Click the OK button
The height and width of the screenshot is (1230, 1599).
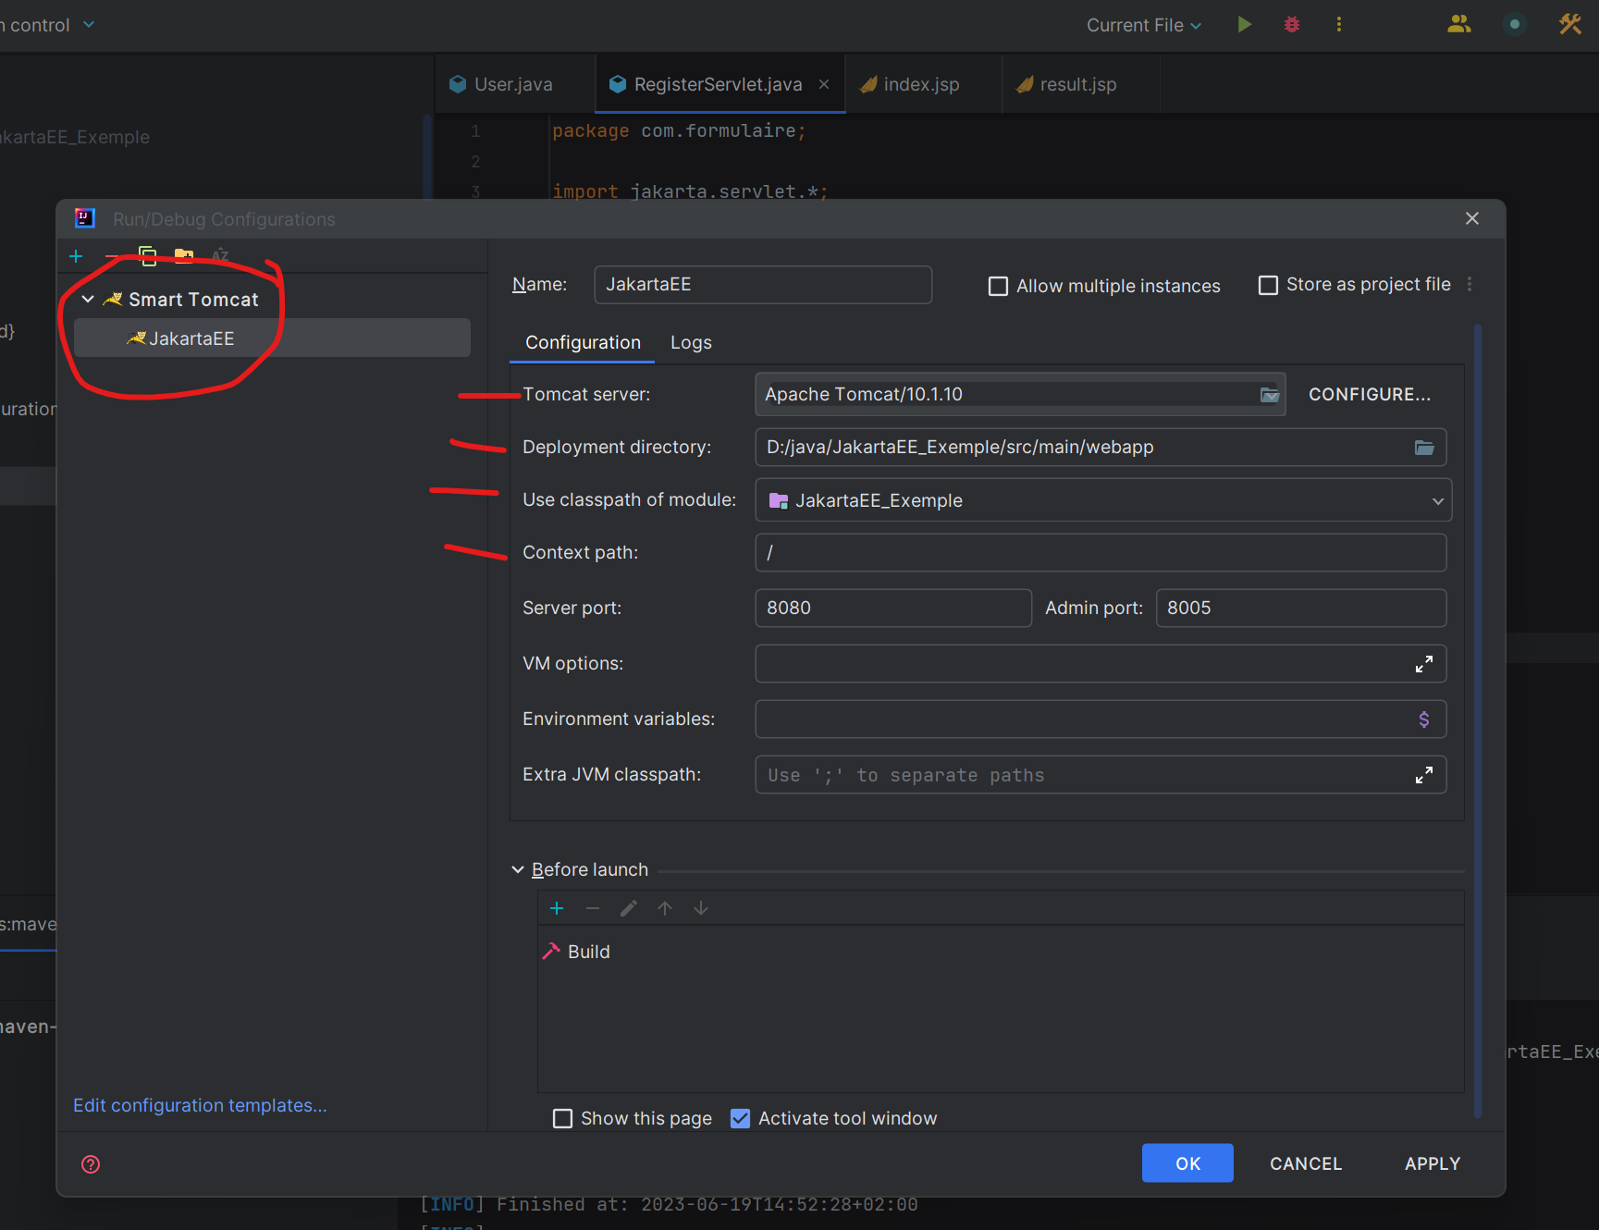(x=1187, y=1163)
